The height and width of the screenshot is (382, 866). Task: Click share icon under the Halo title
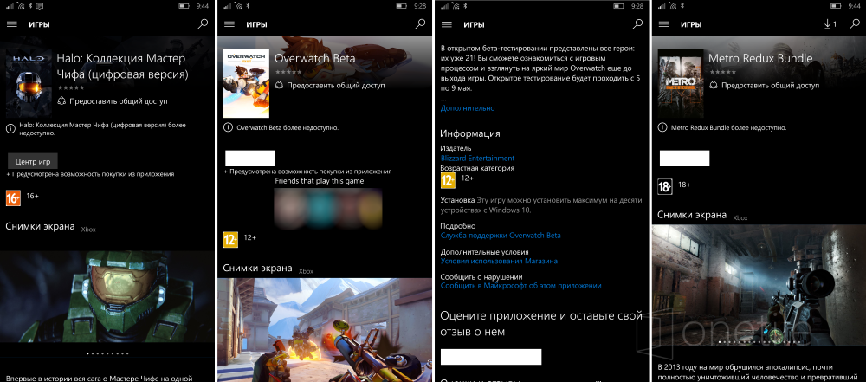click(x=61, y=101)
